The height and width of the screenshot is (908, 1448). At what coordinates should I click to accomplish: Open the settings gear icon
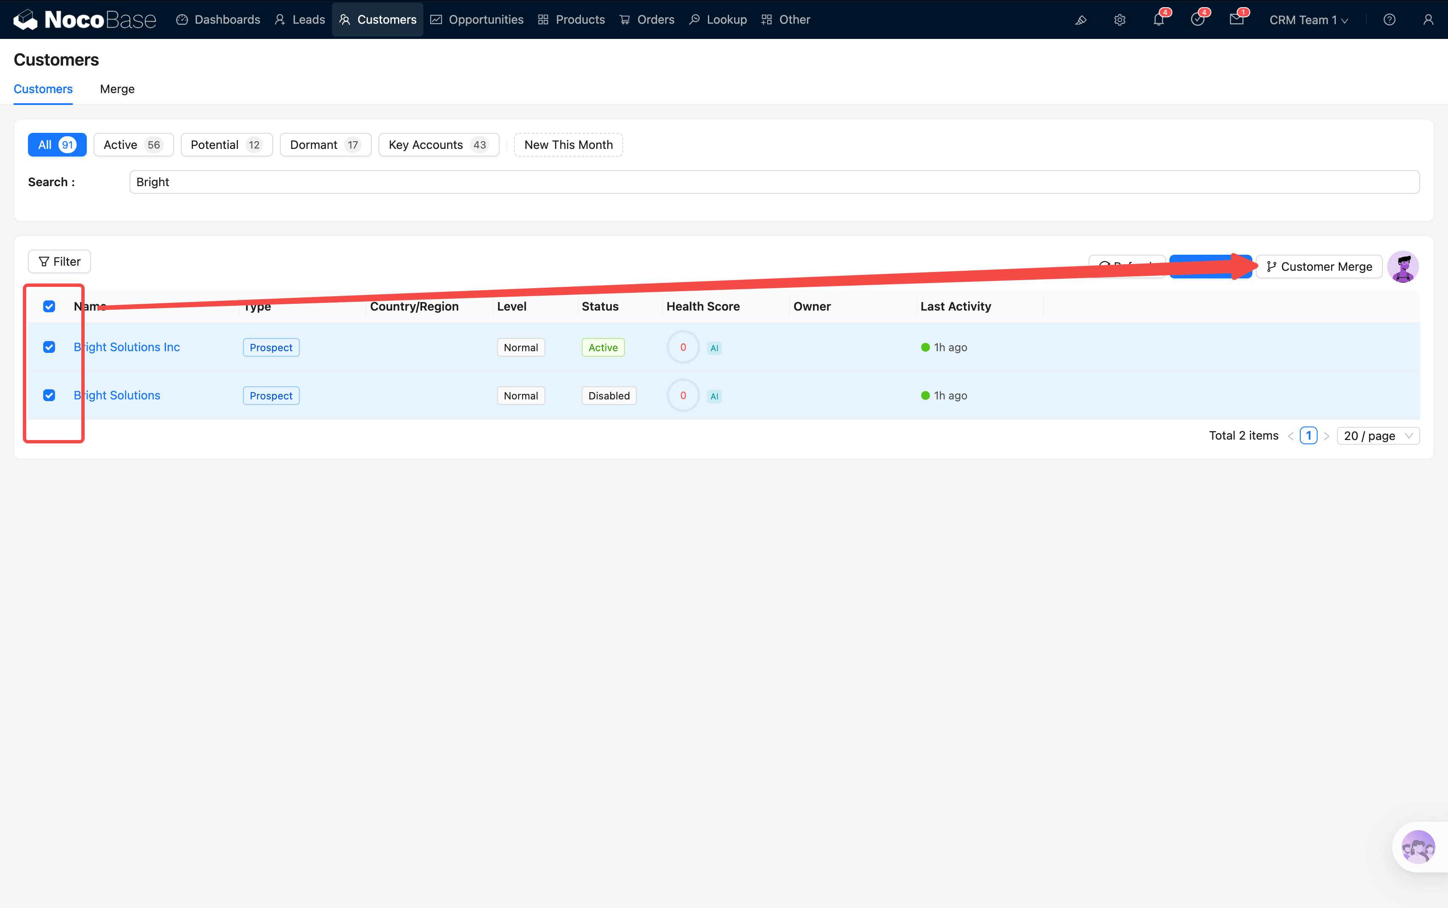click(1119, 20)
